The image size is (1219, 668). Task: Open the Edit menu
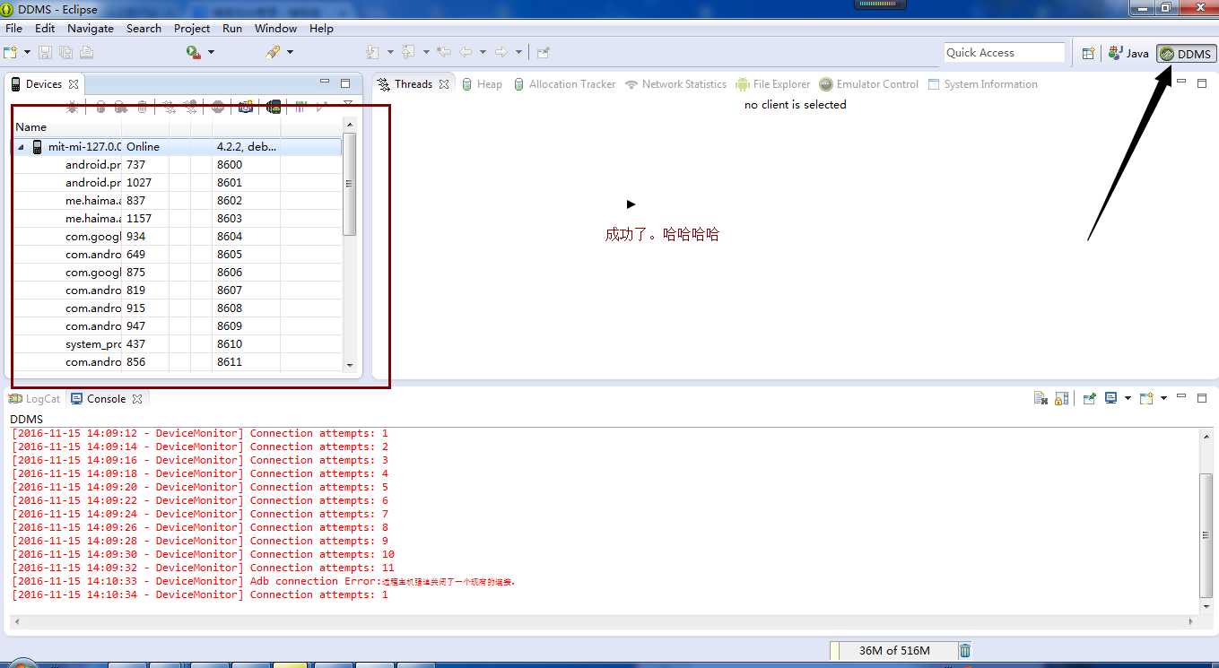(45, 29)
